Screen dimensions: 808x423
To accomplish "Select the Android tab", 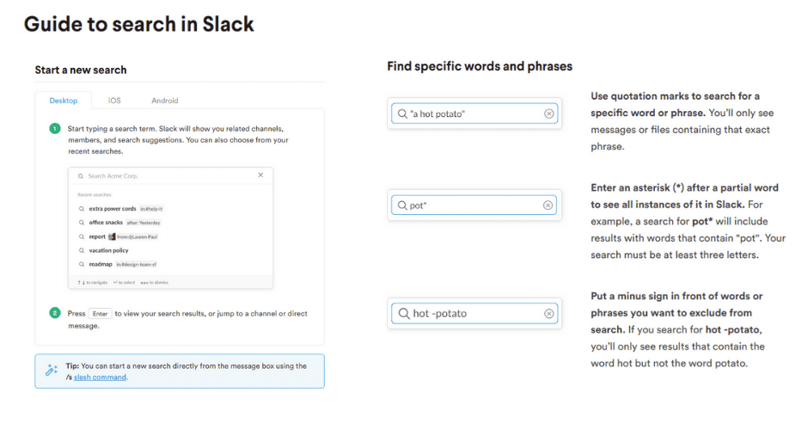I will click(165, 101).
